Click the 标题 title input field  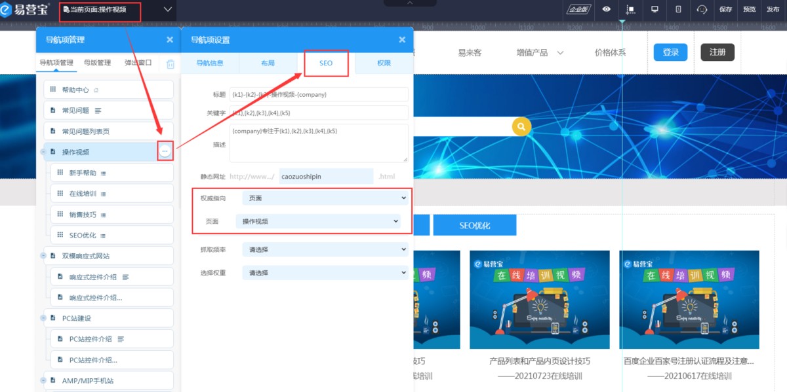point(319,94)
